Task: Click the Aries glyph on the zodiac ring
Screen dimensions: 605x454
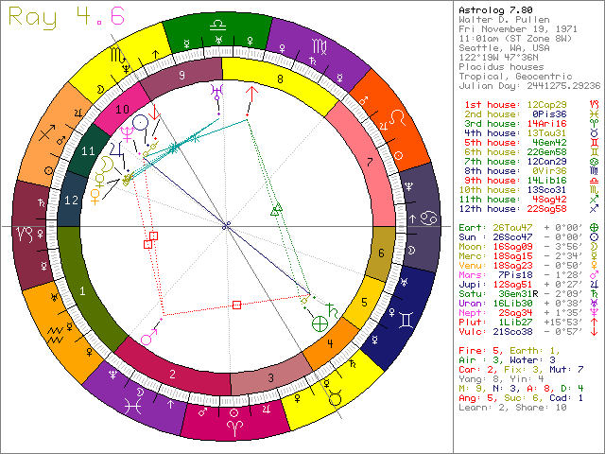Action: [233, 427]
